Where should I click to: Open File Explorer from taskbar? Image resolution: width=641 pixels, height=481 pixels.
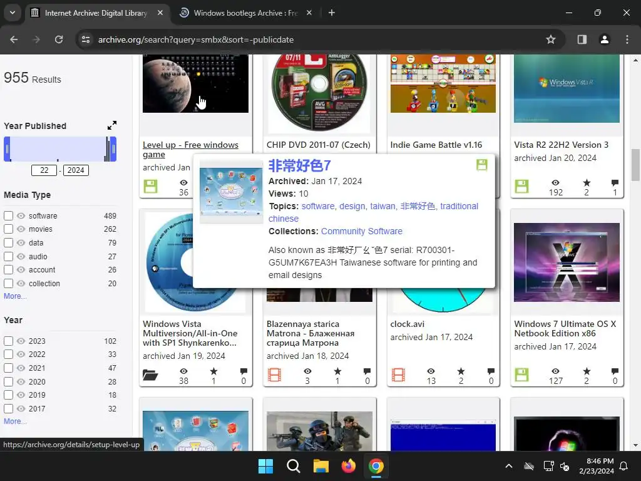pos(321,466)
